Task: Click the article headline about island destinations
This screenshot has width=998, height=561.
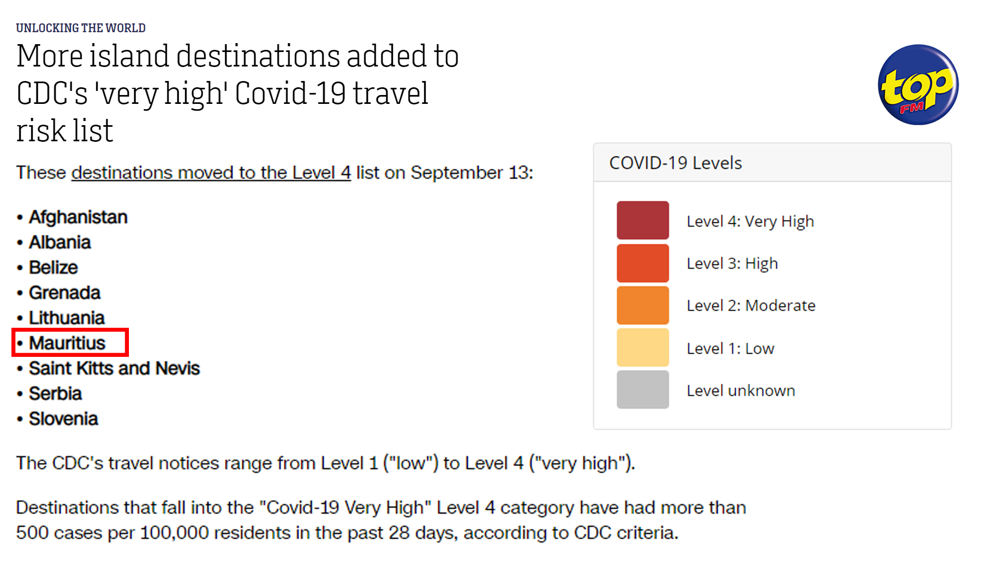Action: pyautogui.click(x=237, y=93)
